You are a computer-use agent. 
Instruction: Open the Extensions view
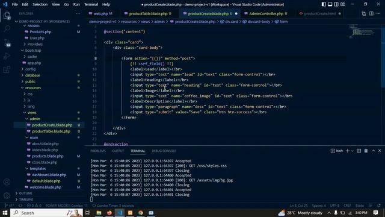click(x=7, y=69)
